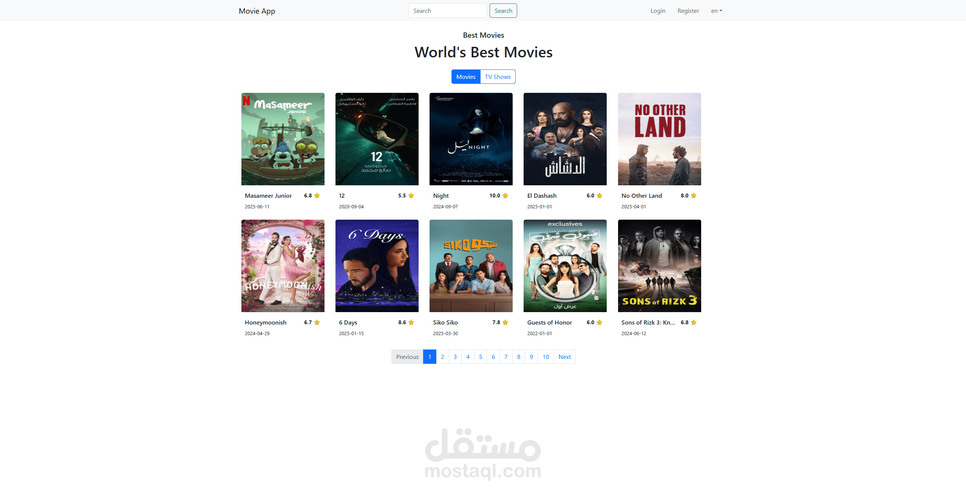Go to the Movie App home brand
The image size is (966, 491).
[257, 11]
